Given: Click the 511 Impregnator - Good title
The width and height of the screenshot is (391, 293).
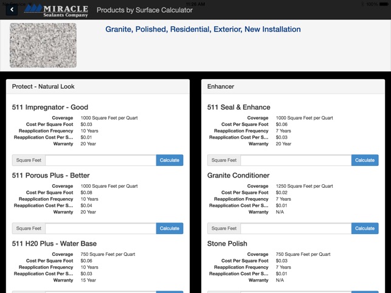Looking at the screenshot, I should tap(50, 107).
